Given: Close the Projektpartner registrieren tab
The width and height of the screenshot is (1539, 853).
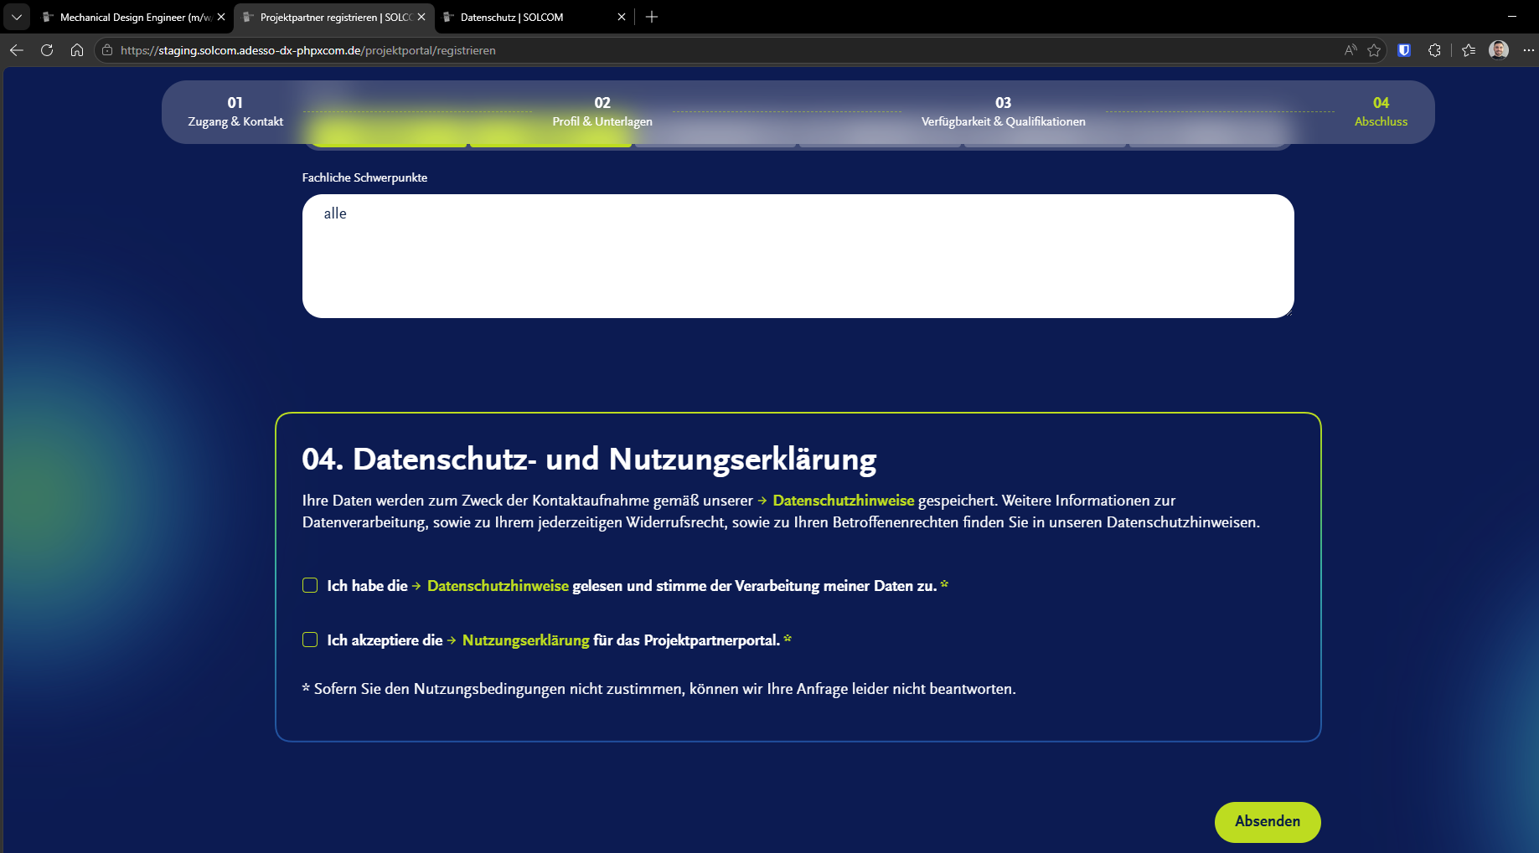Looking at the screenshot, I should coord(421,17).
